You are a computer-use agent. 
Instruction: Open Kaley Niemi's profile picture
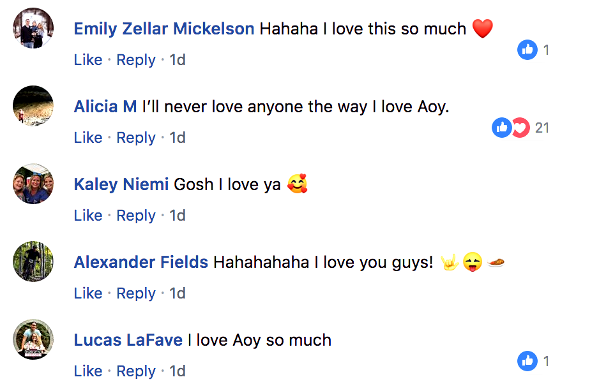tap(33, 184)
